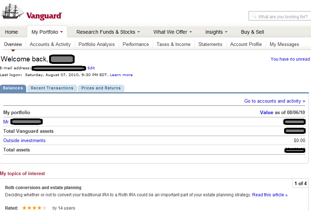Switch to Recent Transactions tab

coord(52,88)
